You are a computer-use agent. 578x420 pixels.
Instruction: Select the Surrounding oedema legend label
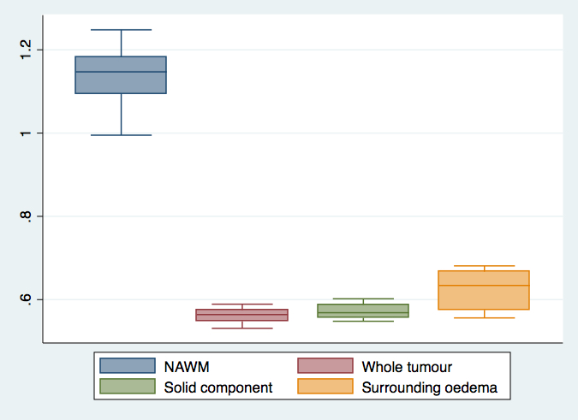coord(430,387)
